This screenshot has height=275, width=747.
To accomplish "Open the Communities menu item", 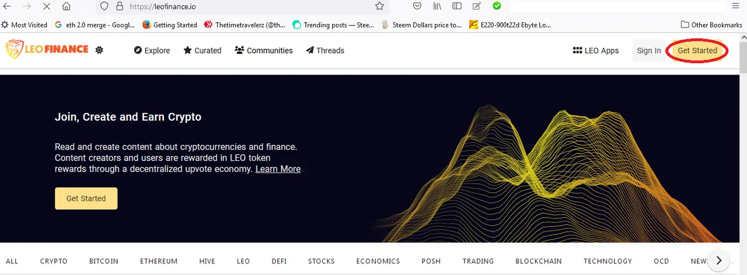I will pyautogui.click(x=264, y=50).
